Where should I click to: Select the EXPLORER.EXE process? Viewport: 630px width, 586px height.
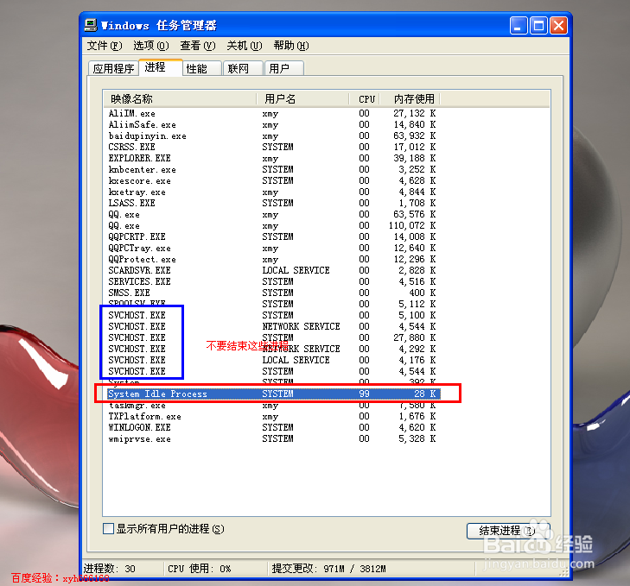point(272,159)
